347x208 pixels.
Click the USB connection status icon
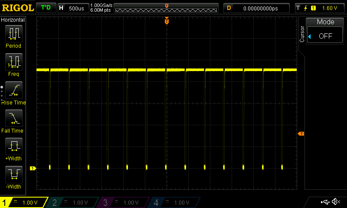point(324,202)
